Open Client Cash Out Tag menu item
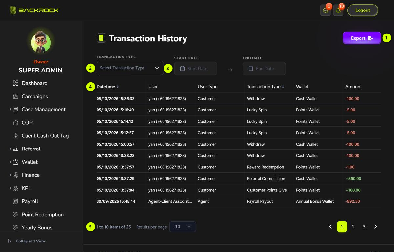394x252 pixels. point(45,136)
